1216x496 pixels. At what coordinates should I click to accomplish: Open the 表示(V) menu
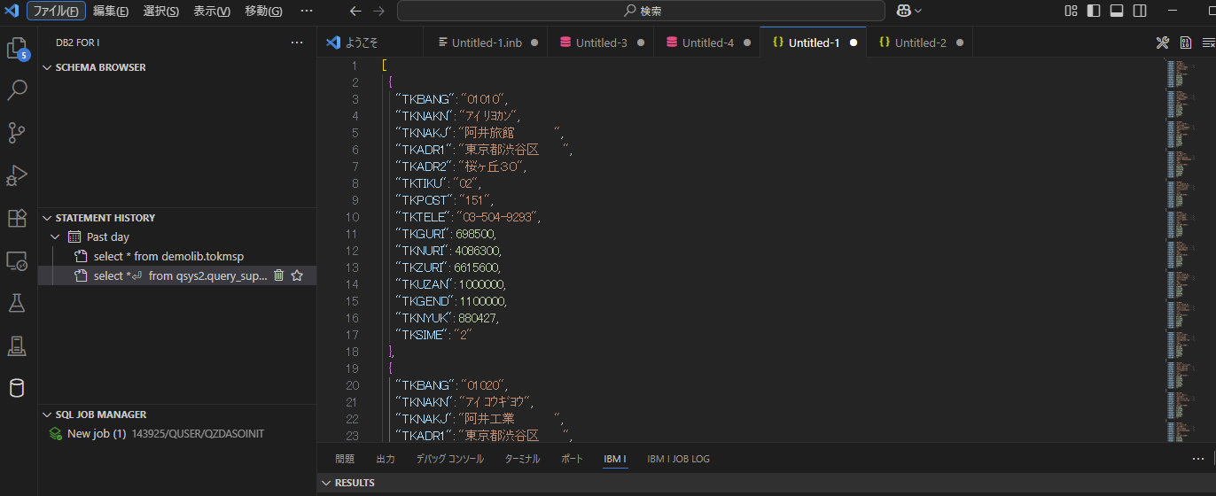click(x=212, y=11)
